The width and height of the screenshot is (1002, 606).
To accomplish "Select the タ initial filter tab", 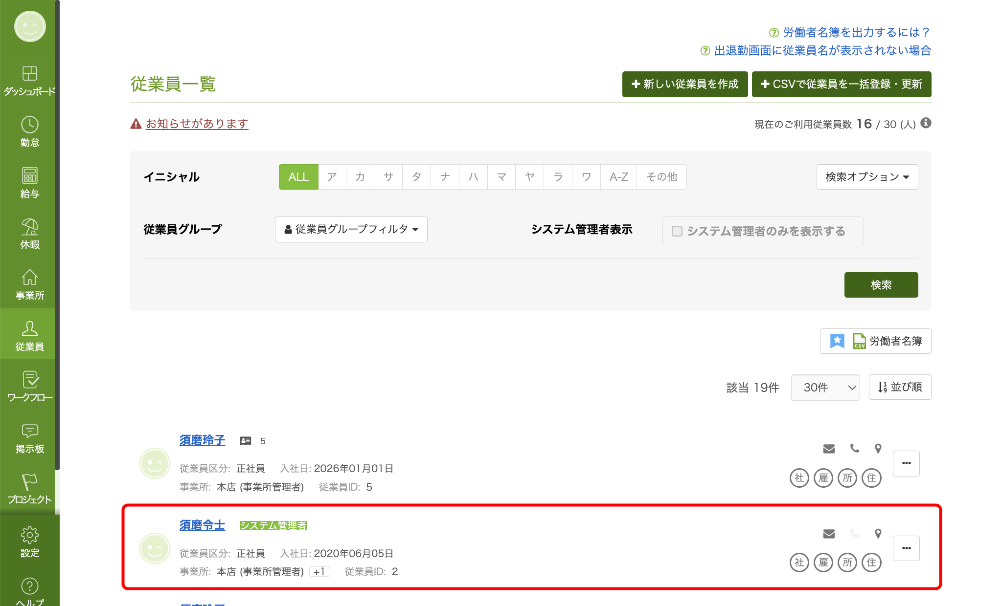I will click(x=417, y=177).
